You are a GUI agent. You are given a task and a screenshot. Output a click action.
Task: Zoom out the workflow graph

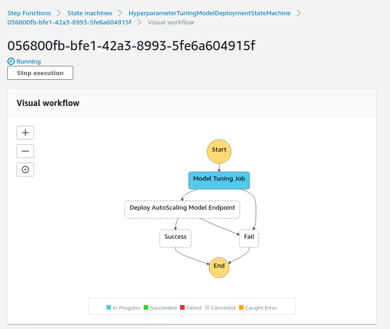pyautogui.click(x=25, y=151)
